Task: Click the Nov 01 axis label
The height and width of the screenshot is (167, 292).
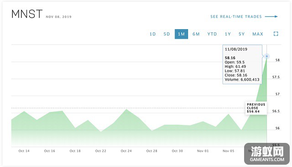Action: tap(203, 151)
